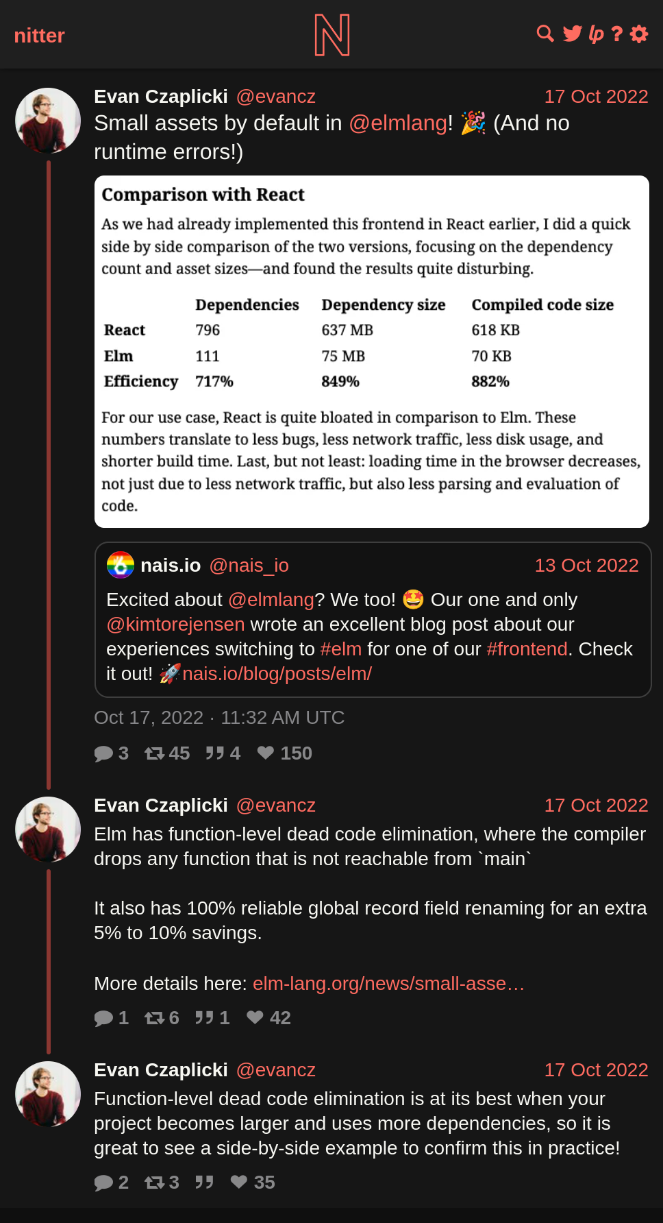The image size is (663, 1223).
Task: Open the Comparison with React image
Action: tap(372, 352)
